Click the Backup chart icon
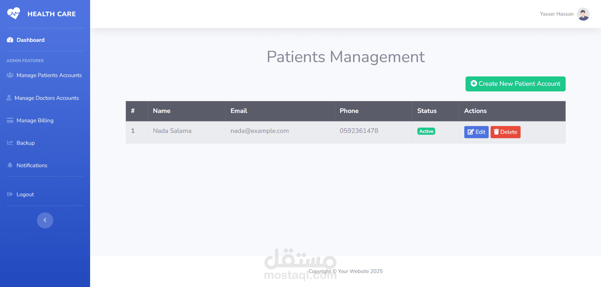 point(10,143)
